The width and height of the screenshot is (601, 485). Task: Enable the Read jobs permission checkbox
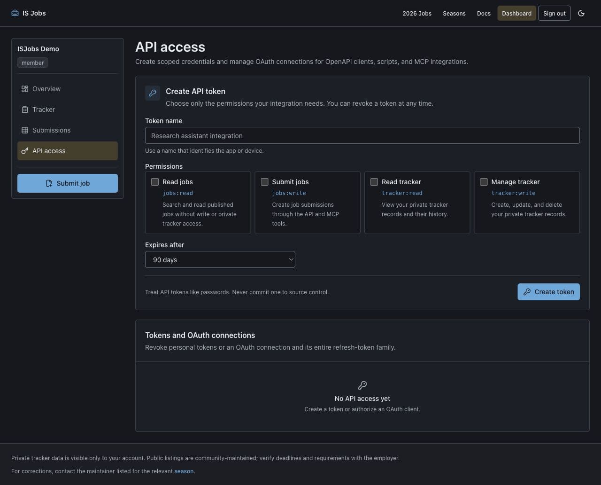(x=155, y=182)
